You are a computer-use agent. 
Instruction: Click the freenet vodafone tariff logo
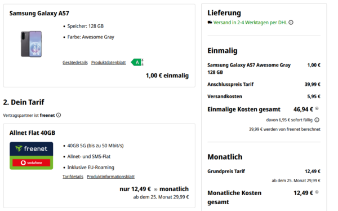(x=31, y=156)
